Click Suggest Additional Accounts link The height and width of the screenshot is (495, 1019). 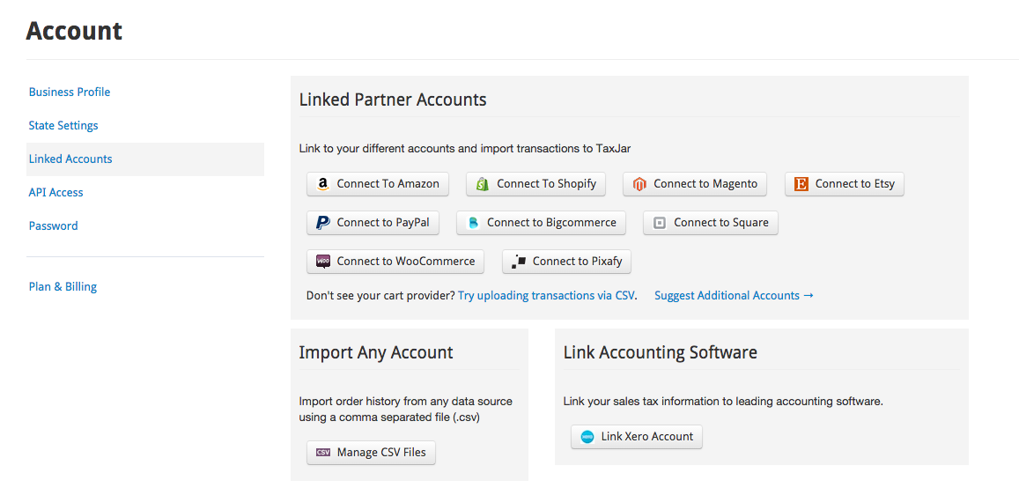734,296
